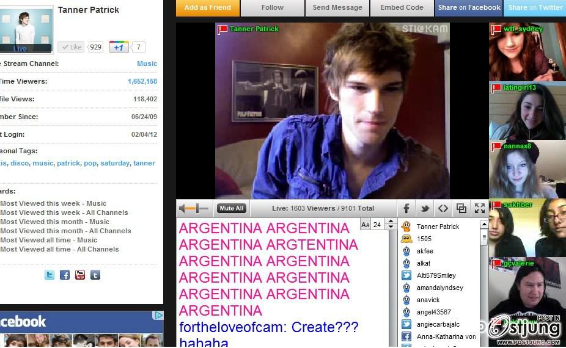Select user amandalyndsey in viewer list
This screenshot has width=566, height=348.
tap(439, 288)
